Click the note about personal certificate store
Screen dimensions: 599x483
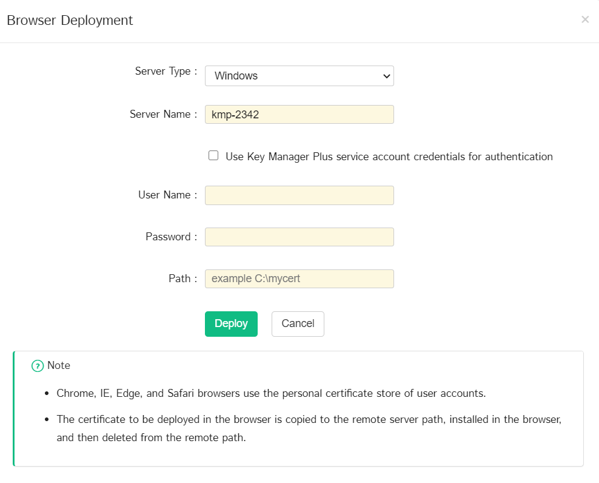click(271, 393)
